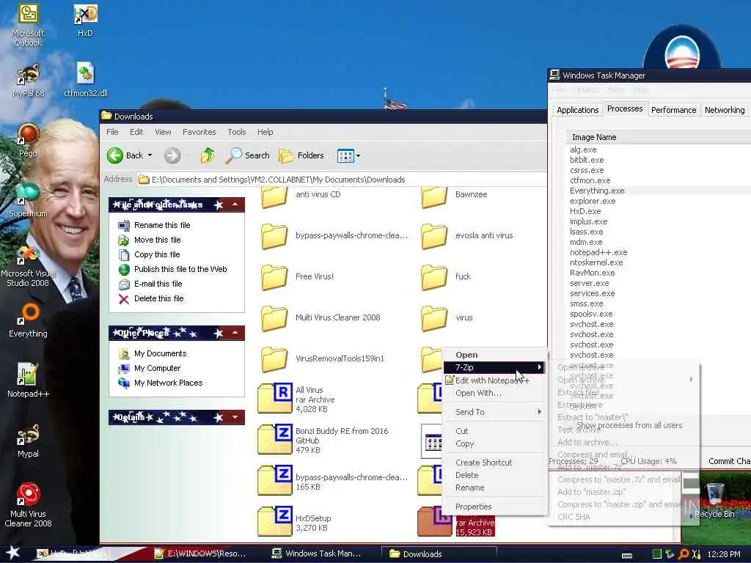Image resolution: width=751 pixels, height=563 pixels.
Task: Toggle the Folders pane in Downloads
Action: [x=301, y=155]
